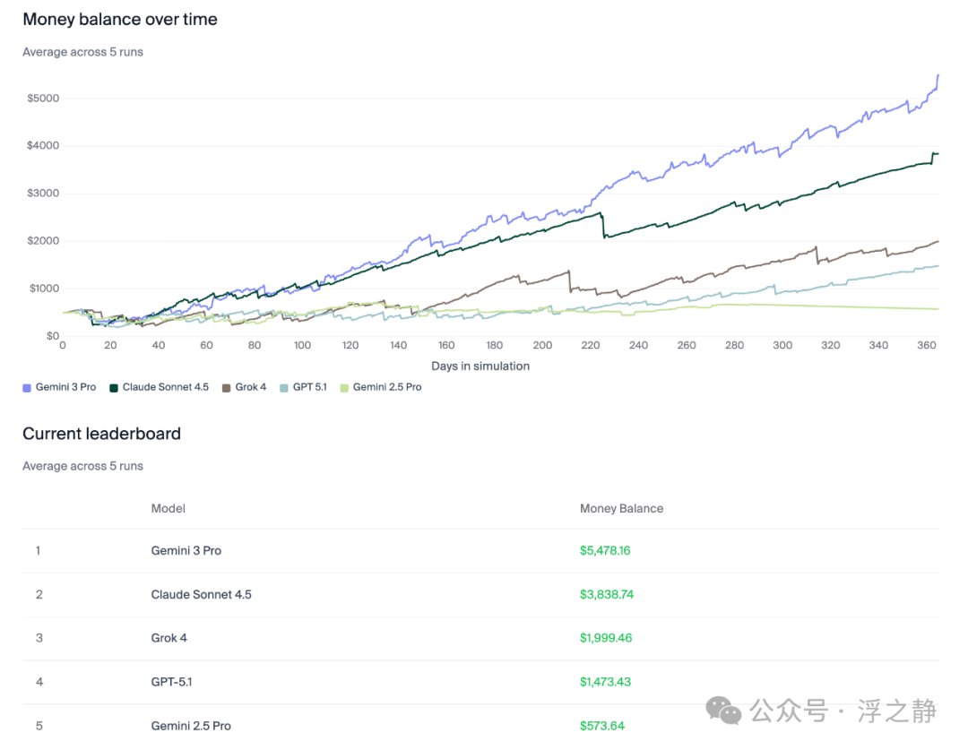Click the $5,478.16 money balance value
The height and width of the screenshot is (750, 968).
[605, 550]
